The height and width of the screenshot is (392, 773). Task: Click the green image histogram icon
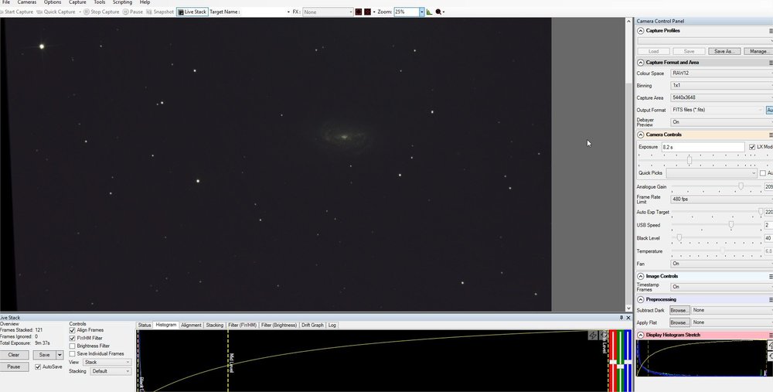pyautogui.click(x=429, y=12)
